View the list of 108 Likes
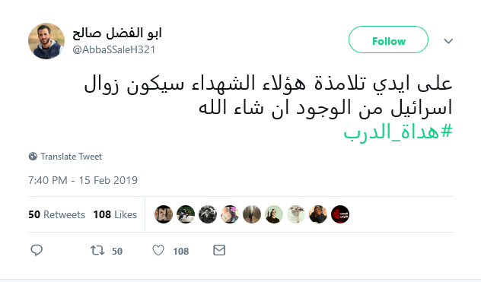The height and width of the screenshot is (282, 481). 115,214
